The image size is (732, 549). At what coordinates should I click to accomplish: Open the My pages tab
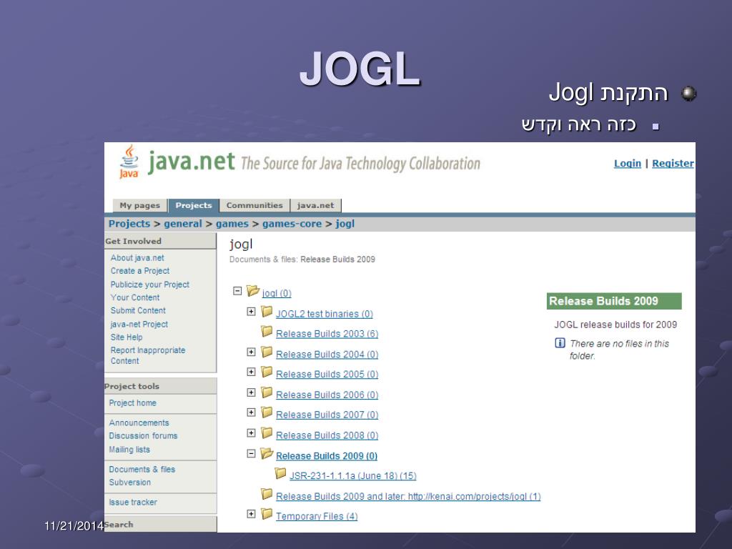coord(139,205)
